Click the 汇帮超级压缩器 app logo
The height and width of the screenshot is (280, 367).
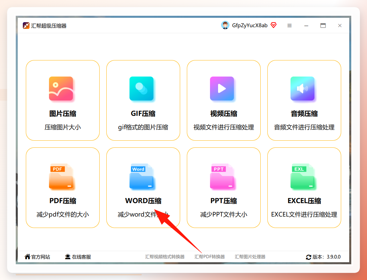coord(26,26)
